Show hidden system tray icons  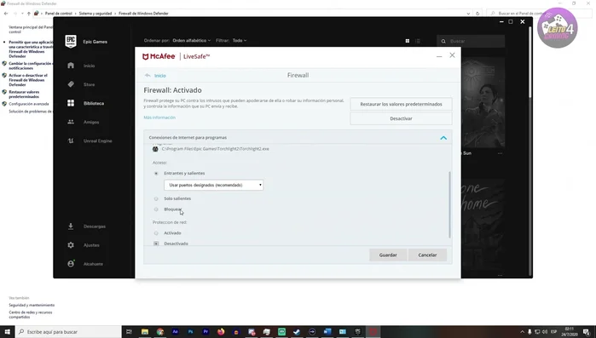[522, 332]
